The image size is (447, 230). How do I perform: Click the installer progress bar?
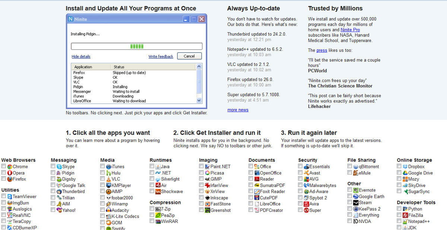136,46
